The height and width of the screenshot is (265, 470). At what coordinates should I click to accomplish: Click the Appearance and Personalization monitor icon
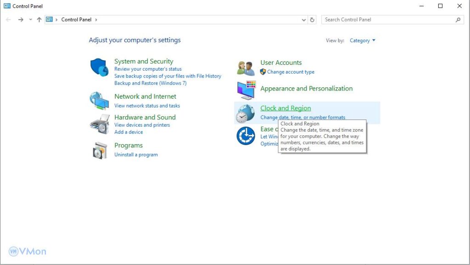point(246,90)
